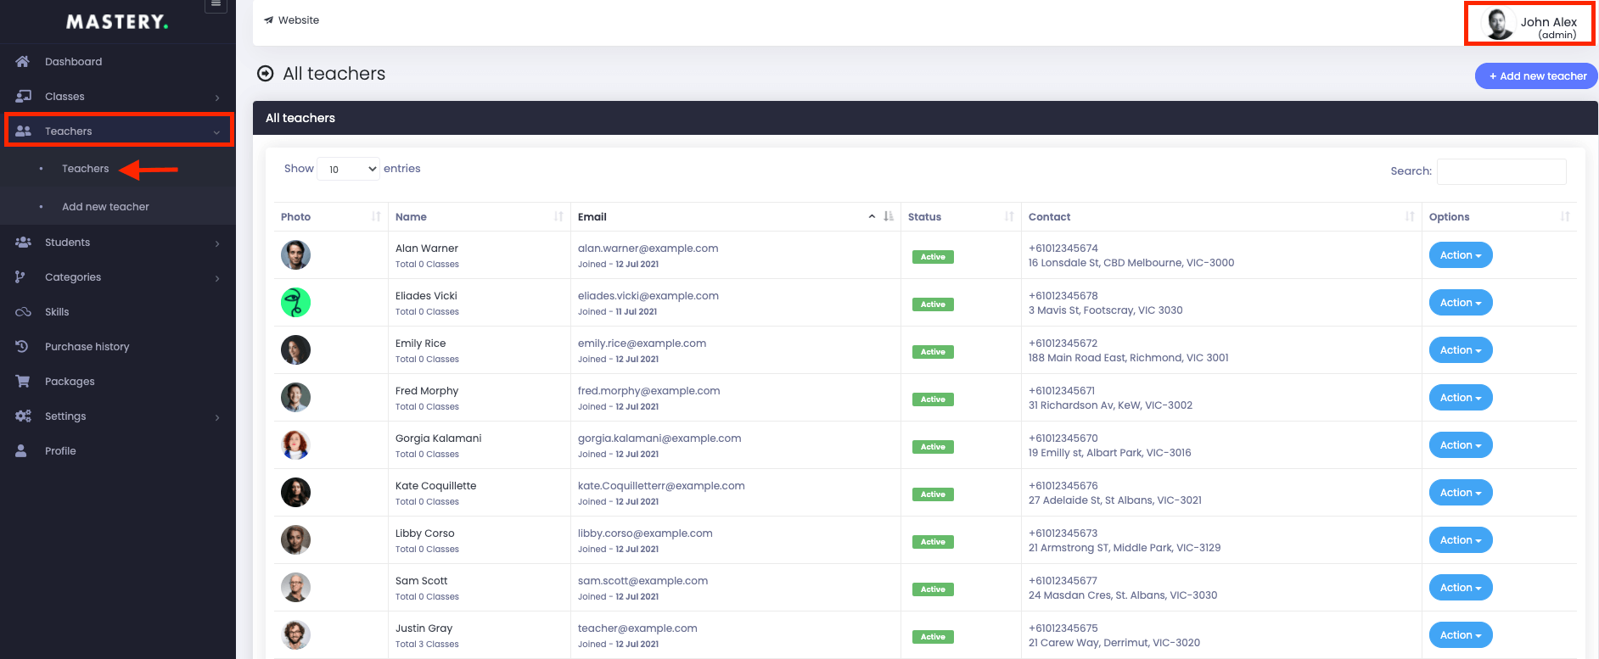Click Eliades Vicki's green avatar
Image resolution: width=1599 pixels, height=659 pixels.
point(295,302)
